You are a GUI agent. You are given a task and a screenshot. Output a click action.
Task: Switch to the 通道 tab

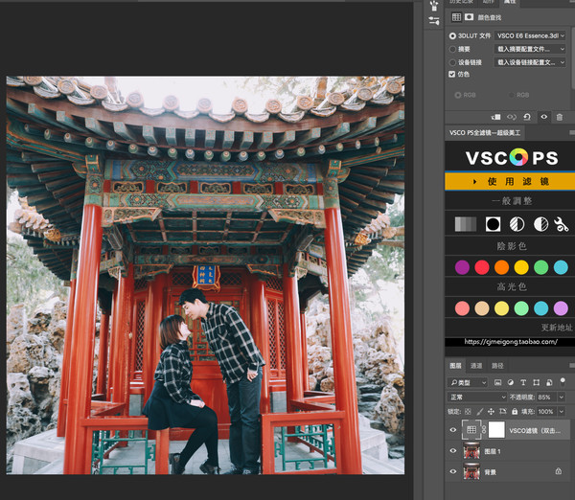[x=476, y=366]
